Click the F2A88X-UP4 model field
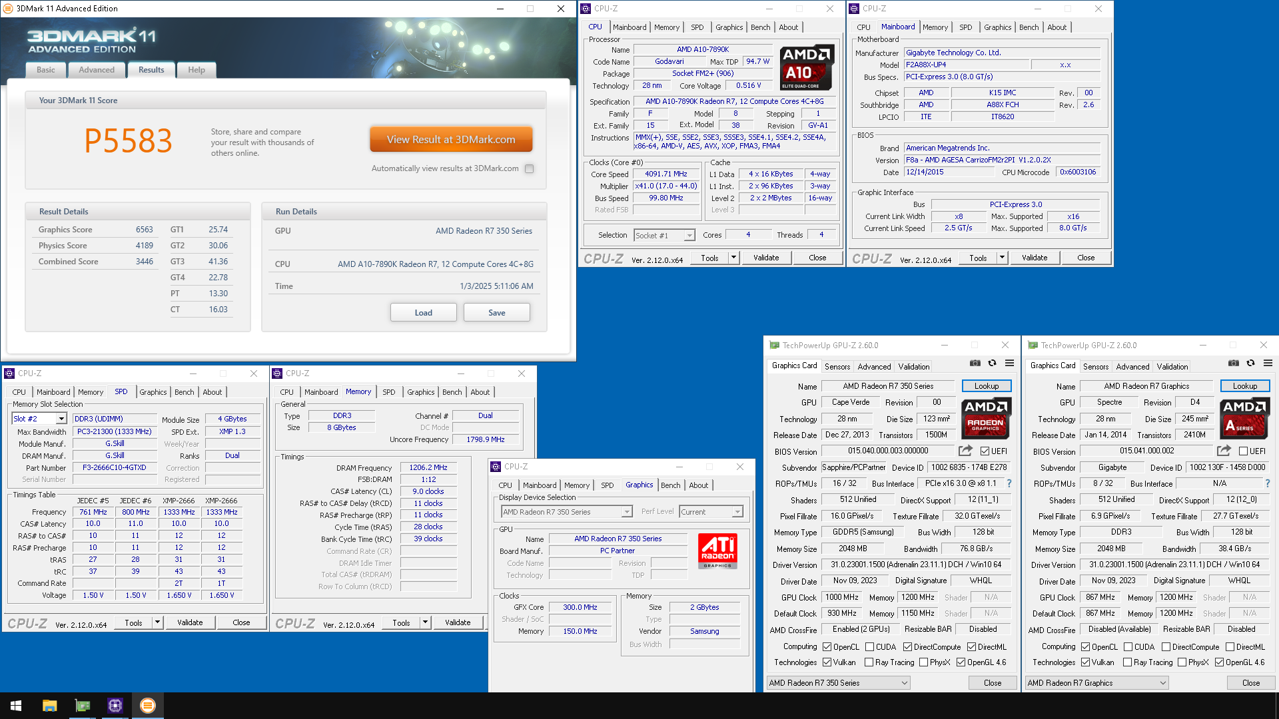This screenshot has width=1279, height=719. pyautogui.click(x=966, y=65)
